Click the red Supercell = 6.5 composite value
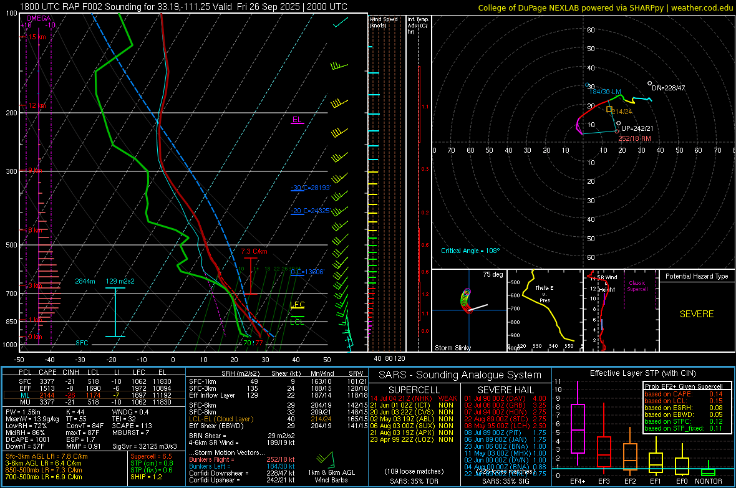This screenshot has width=736, height=488. tap(151, 456)
